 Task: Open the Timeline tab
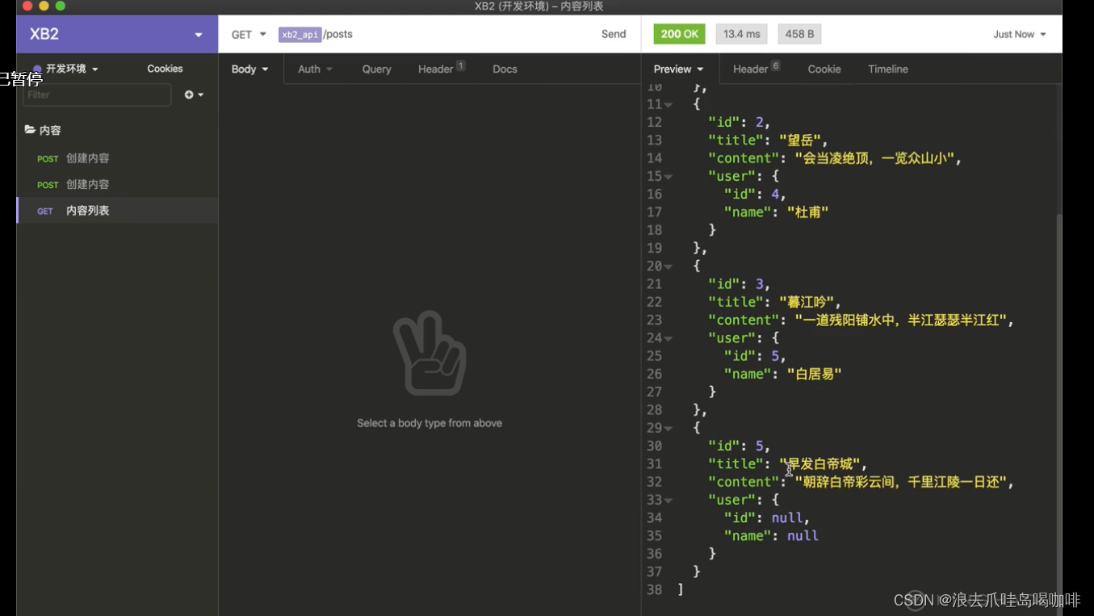click(888, 69)
